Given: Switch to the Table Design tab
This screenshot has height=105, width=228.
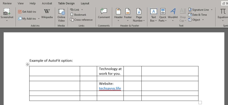Looking at the screenshot, I should tap(66, 3).
